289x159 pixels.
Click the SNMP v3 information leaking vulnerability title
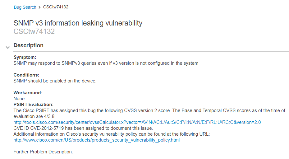[x=78, y=23]
